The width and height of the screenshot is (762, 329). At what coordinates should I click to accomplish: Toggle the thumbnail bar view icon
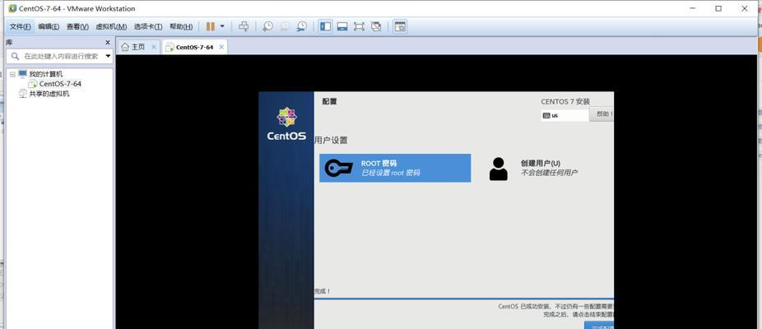coord(342,26)
